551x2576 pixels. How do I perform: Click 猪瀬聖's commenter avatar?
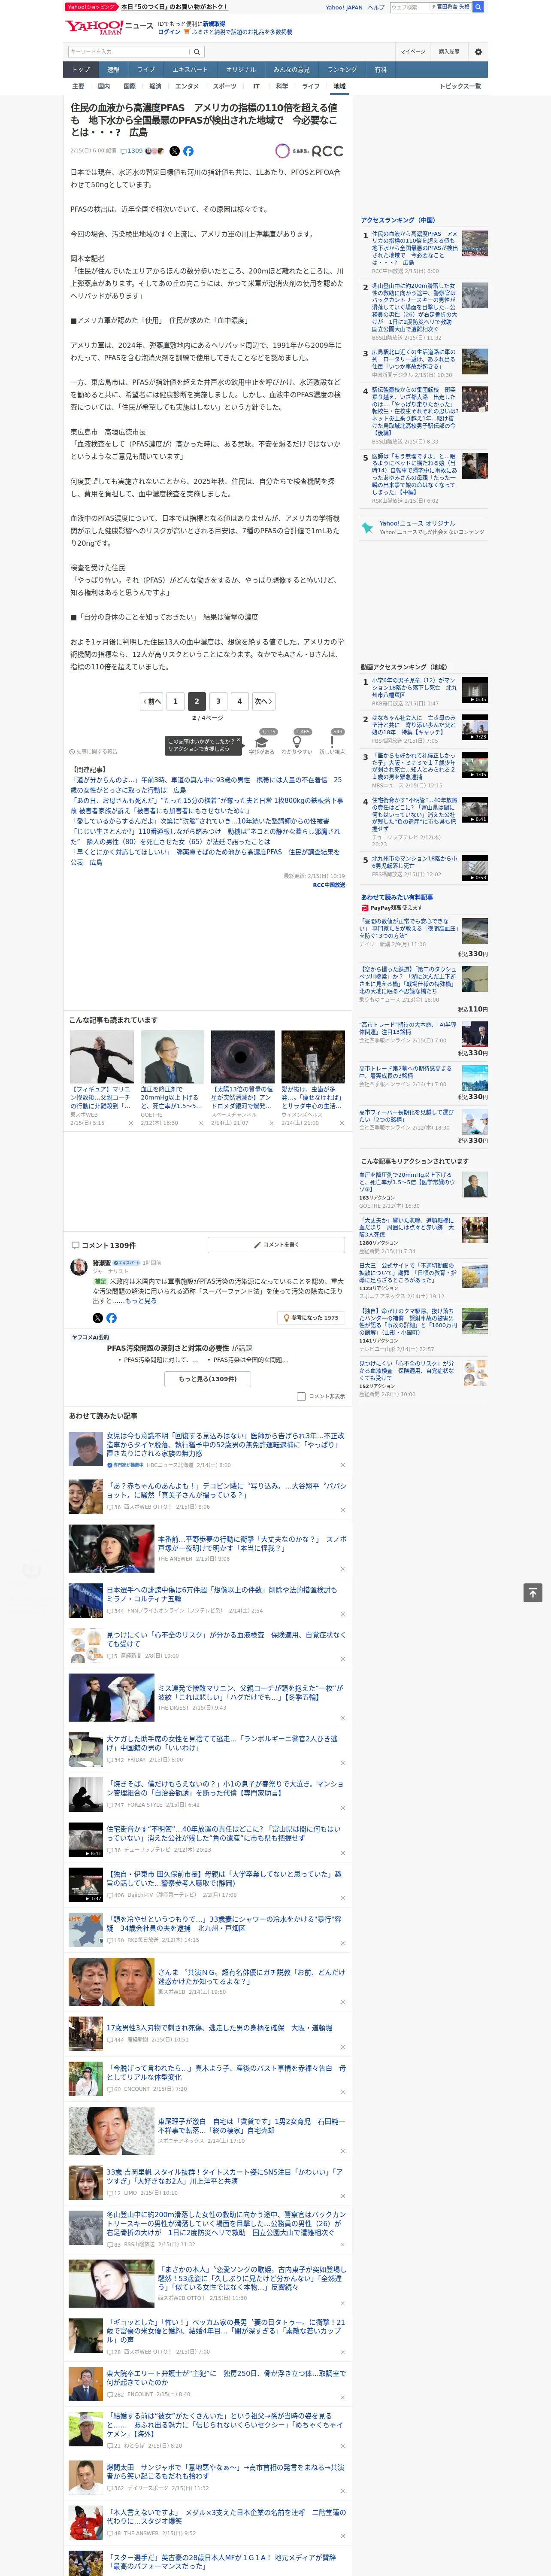(78, 1267)
